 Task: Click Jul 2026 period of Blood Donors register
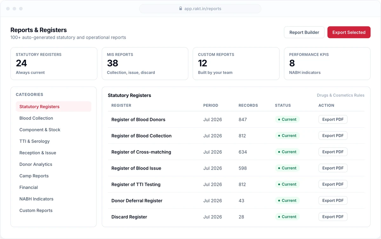click(x=213, y=120)
